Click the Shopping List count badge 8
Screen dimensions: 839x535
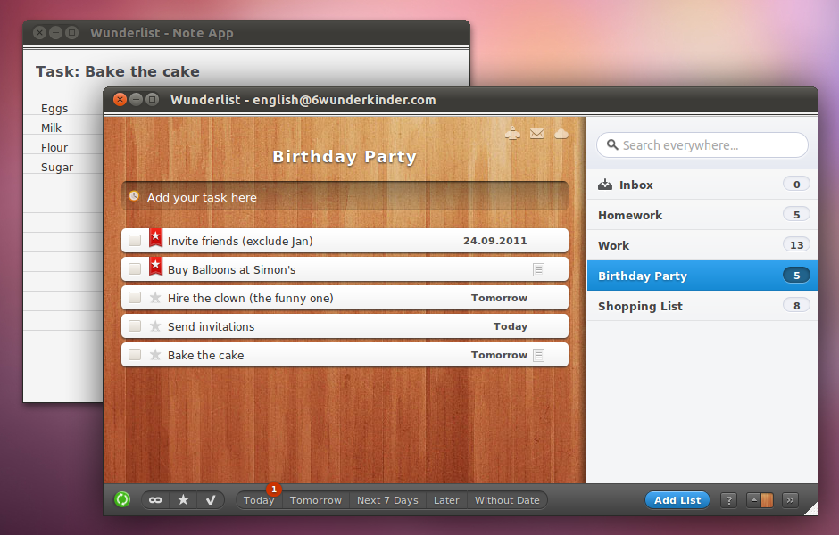796,306
